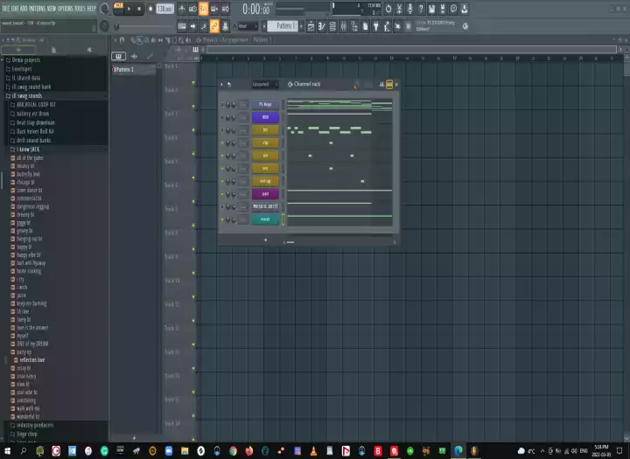This screenshot has height=459, width=630.
Task: Click the playlist horizontal scrollbar at top
Action: click(x=412, y=50)
